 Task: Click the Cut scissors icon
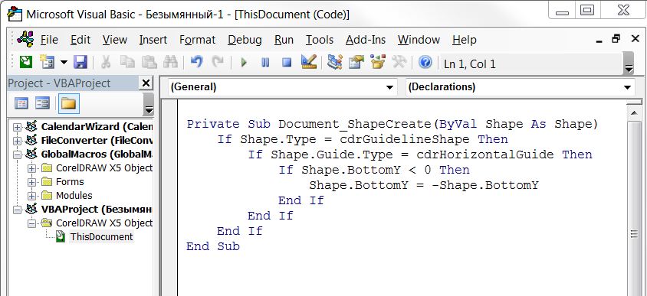tap(106, 63)
